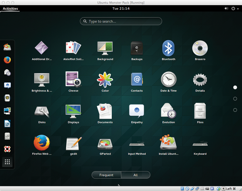Open Brightness & Lock settings
Viewport: 242px width, 191px height.
[x=42, y=82]
